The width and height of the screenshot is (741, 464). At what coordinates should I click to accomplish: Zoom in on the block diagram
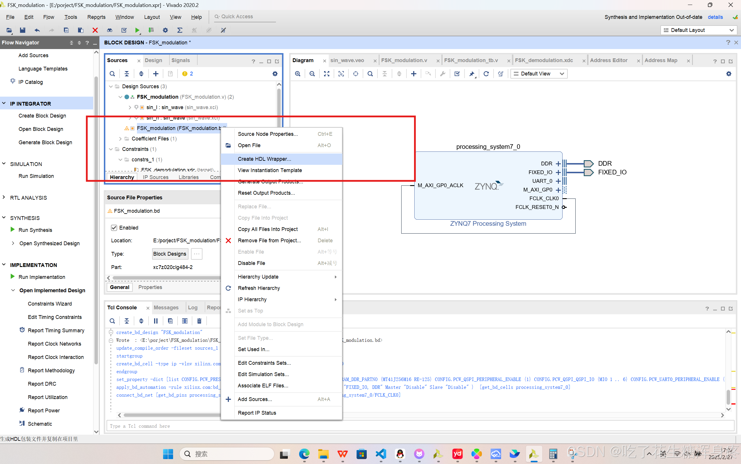(x=298, y=74)
